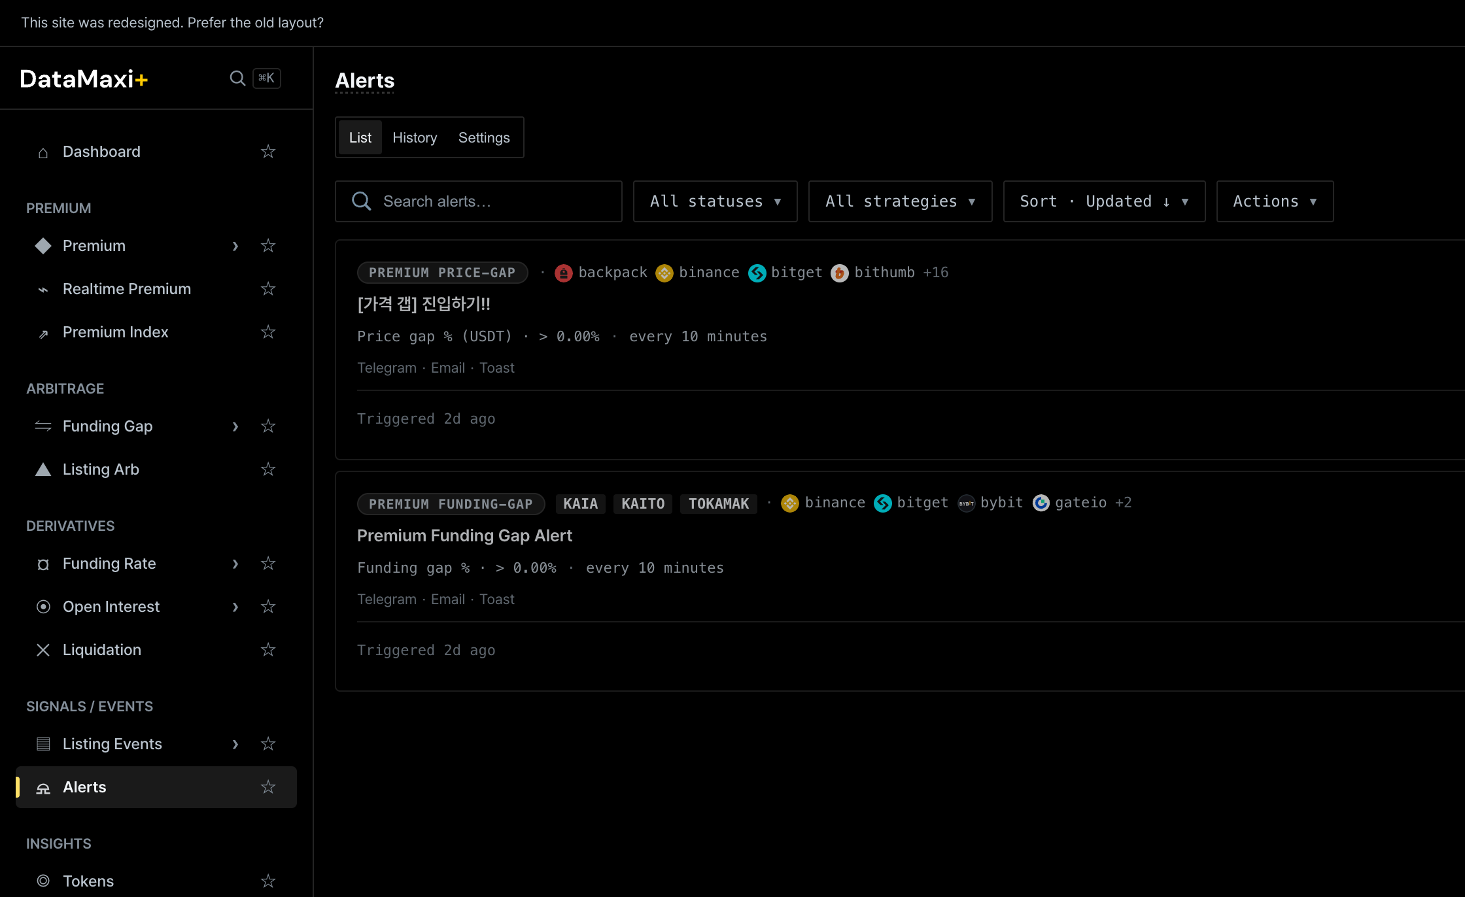Open Listing Arb in the sidebar
The image size is (1465, 897).
(x=156, y=469)
